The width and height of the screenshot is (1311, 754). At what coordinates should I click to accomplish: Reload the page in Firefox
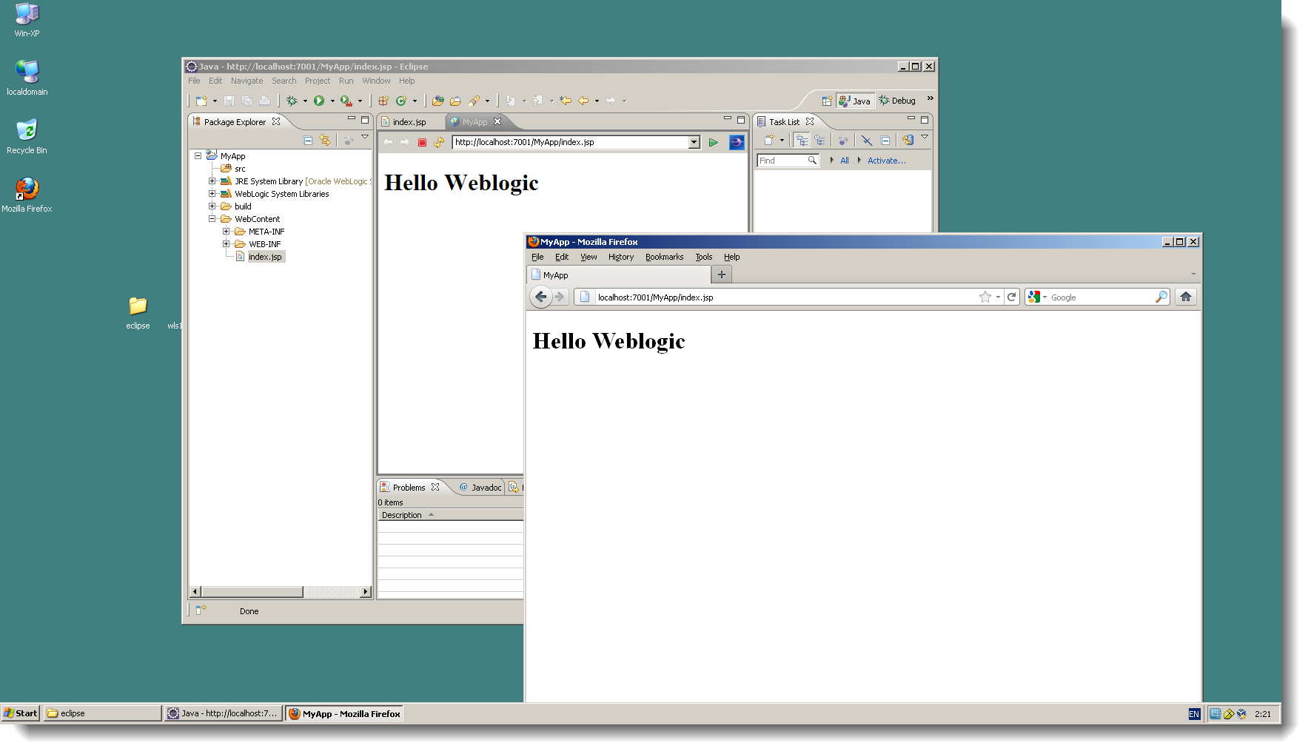click(1013, 297)
